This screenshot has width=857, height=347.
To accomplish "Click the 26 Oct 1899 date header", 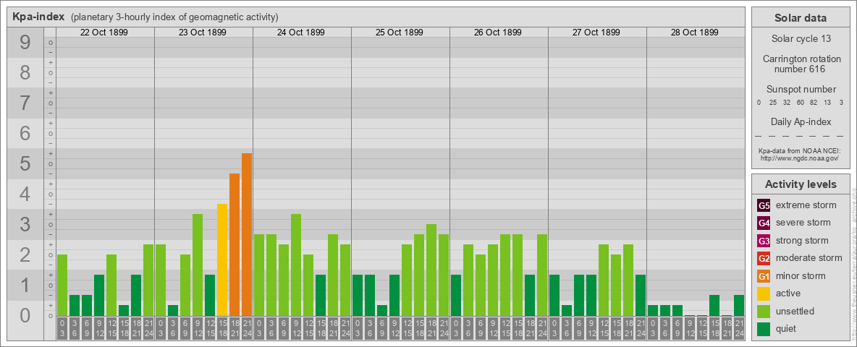I will tap(497, 33).
